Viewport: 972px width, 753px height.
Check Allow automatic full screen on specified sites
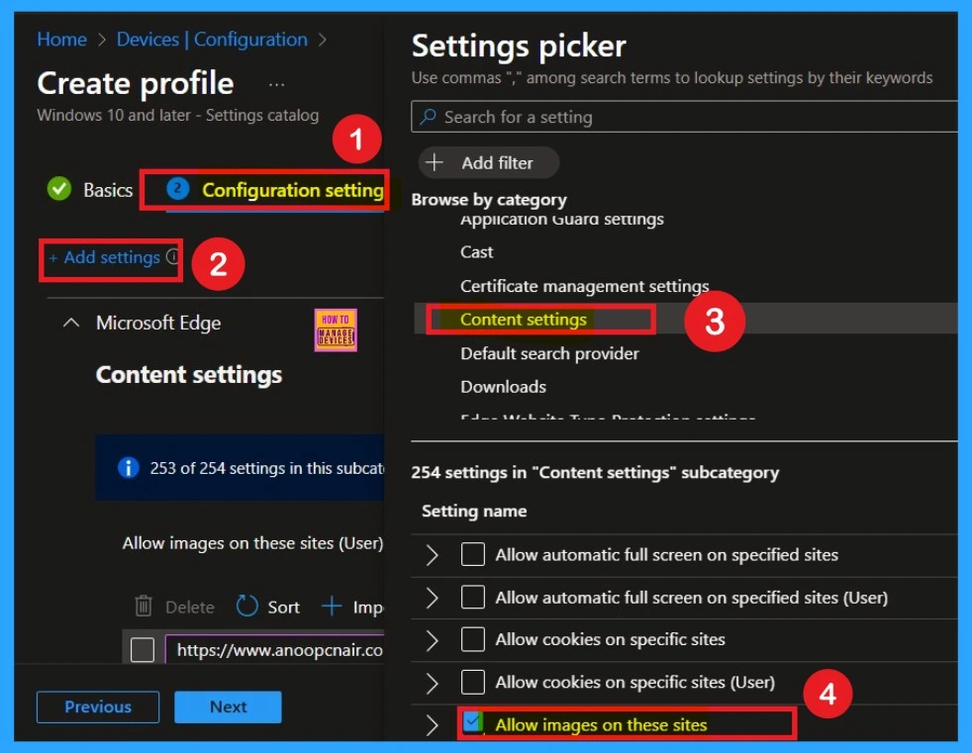[x=473, y=554]
